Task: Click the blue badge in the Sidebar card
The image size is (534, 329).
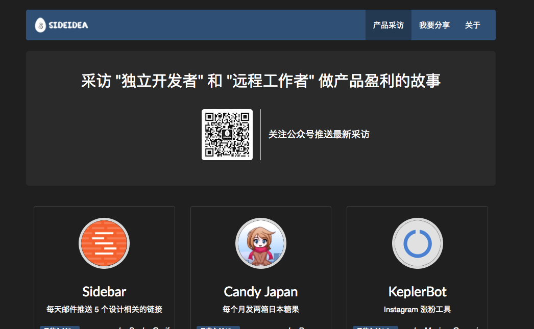Action: pos(60,327)
